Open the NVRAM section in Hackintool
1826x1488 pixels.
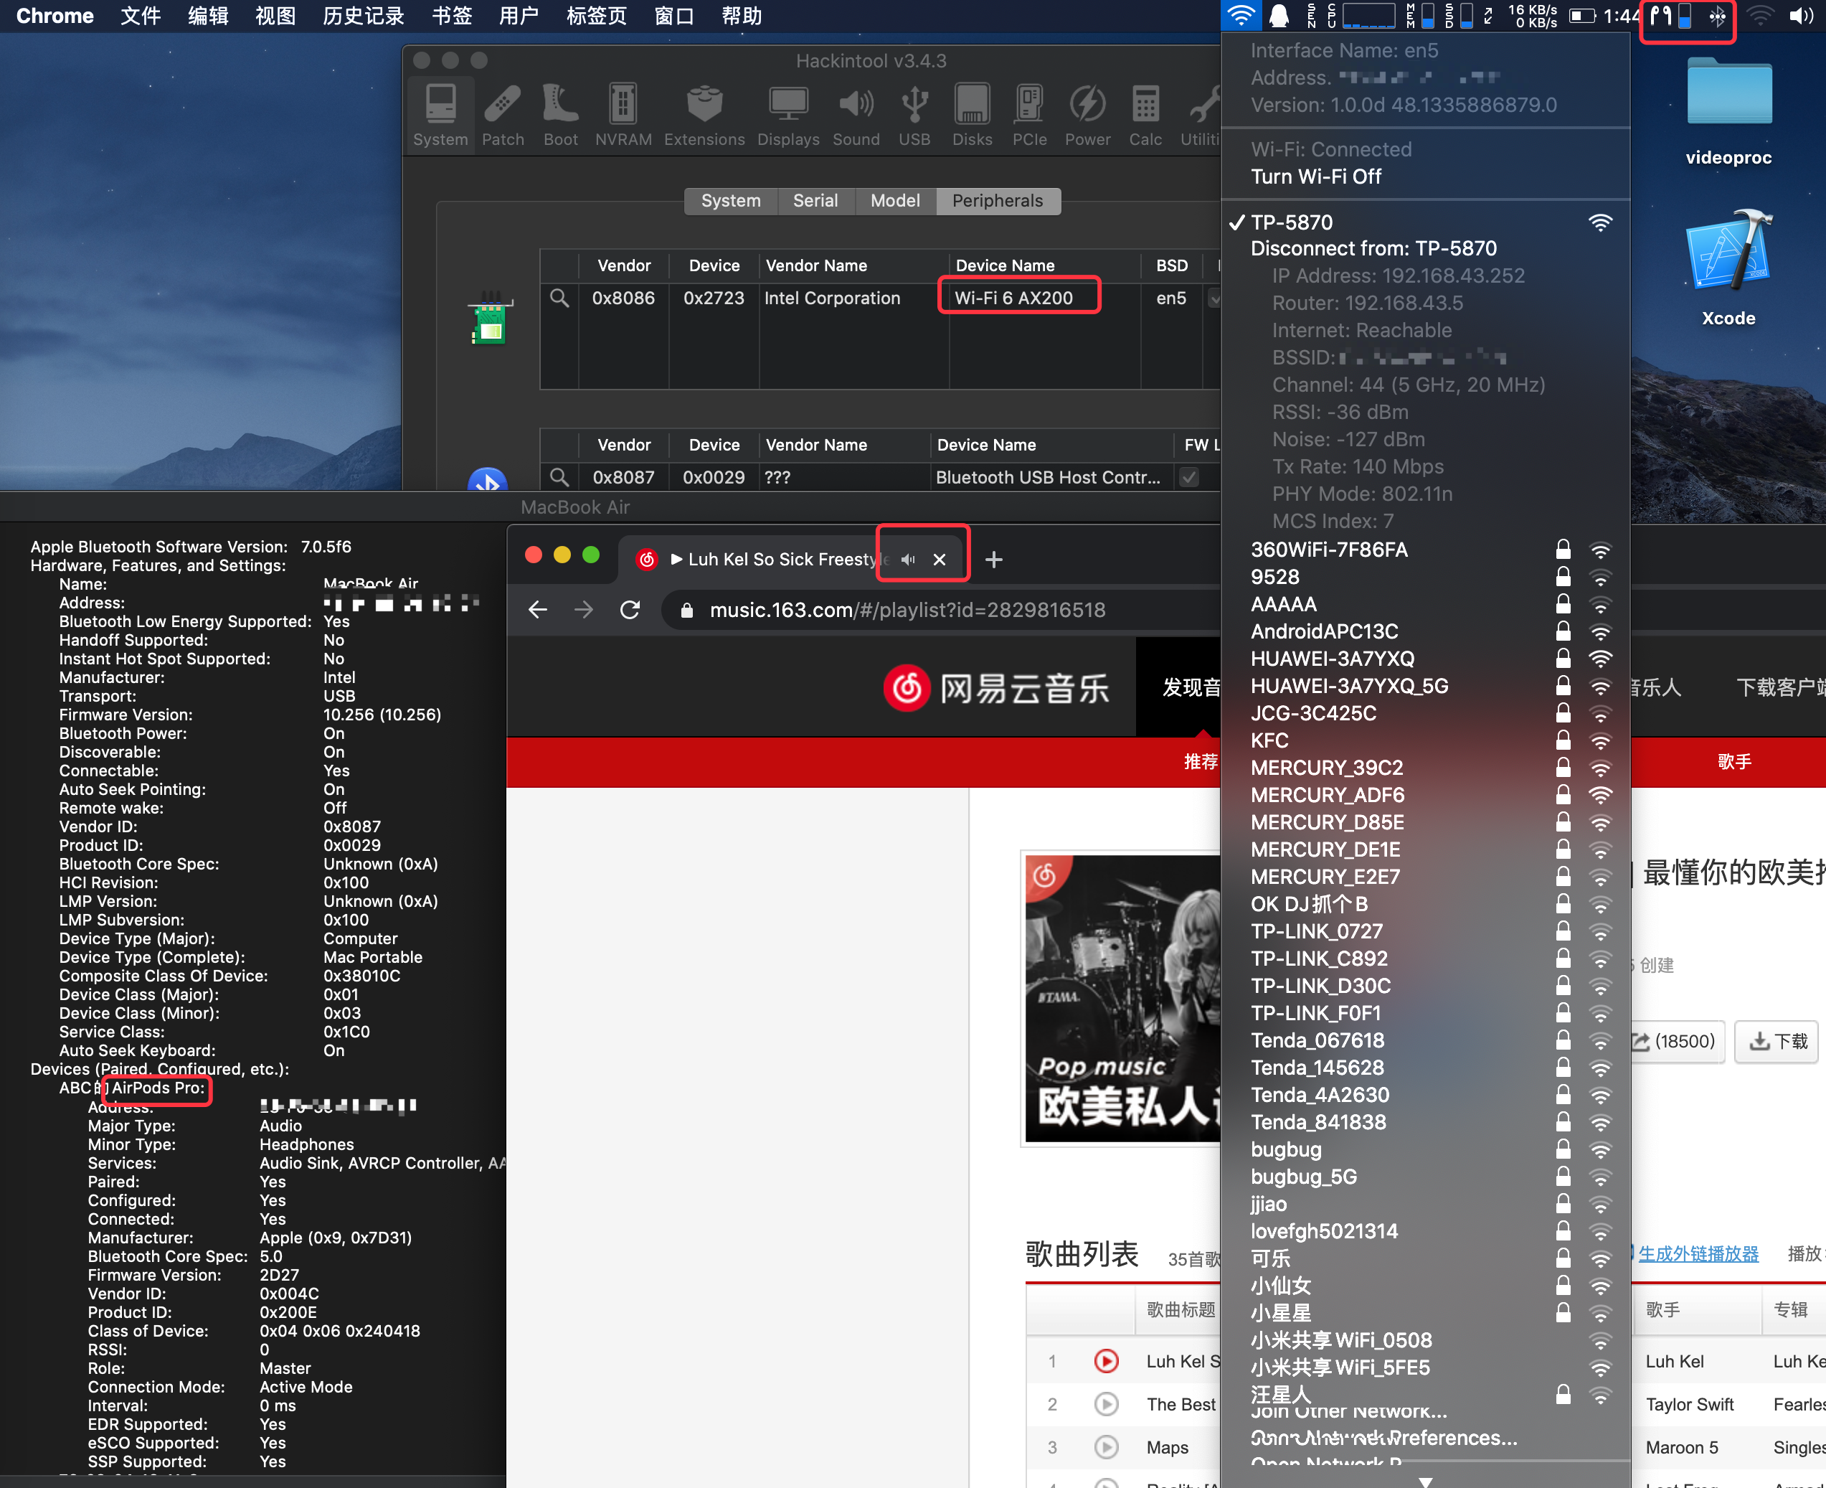623,115
